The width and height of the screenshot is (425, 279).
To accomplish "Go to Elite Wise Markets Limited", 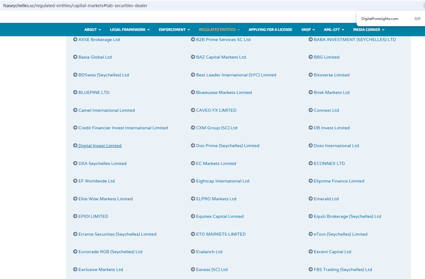I will (106, 199).
